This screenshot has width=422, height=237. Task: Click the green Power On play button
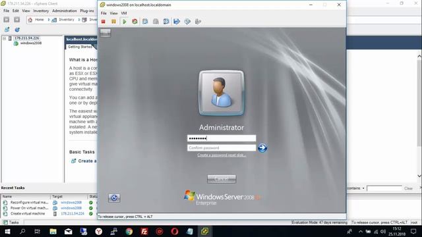[125, 22]
